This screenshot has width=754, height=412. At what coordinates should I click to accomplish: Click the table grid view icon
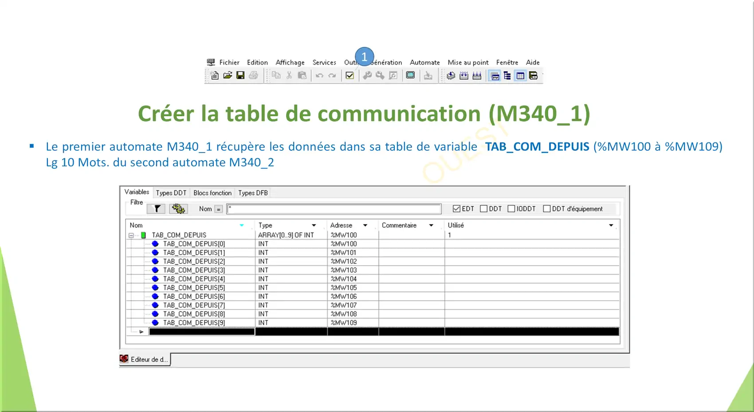coord(520,76)
